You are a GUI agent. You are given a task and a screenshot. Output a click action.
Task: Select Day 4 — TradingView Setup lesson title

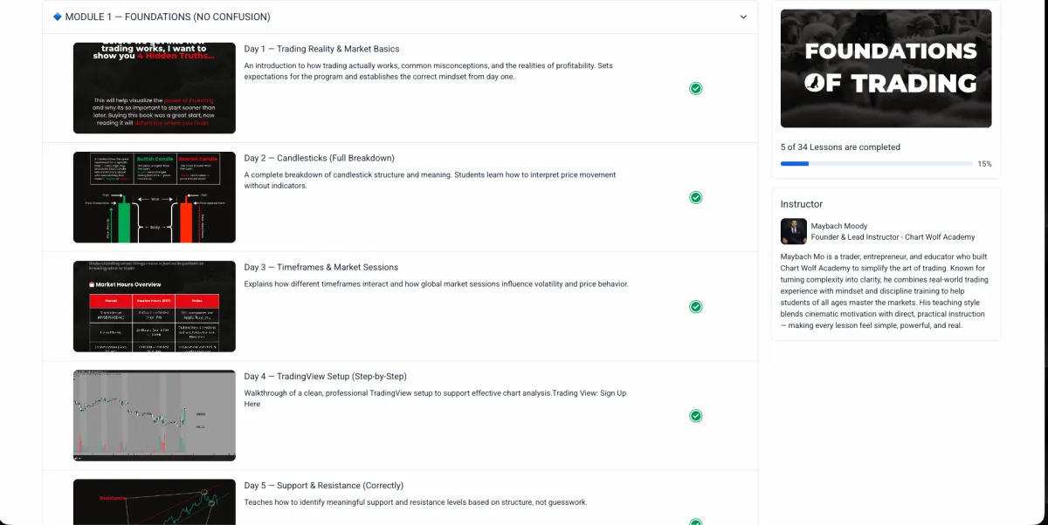pyautogui.click(x=325, y=377)
